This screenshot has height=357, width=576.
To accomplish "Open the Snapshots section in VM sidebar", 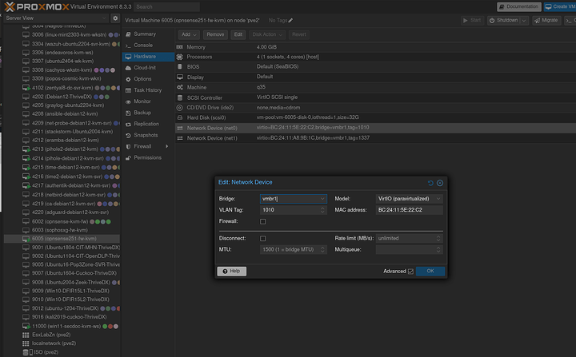I will (146, 135).
